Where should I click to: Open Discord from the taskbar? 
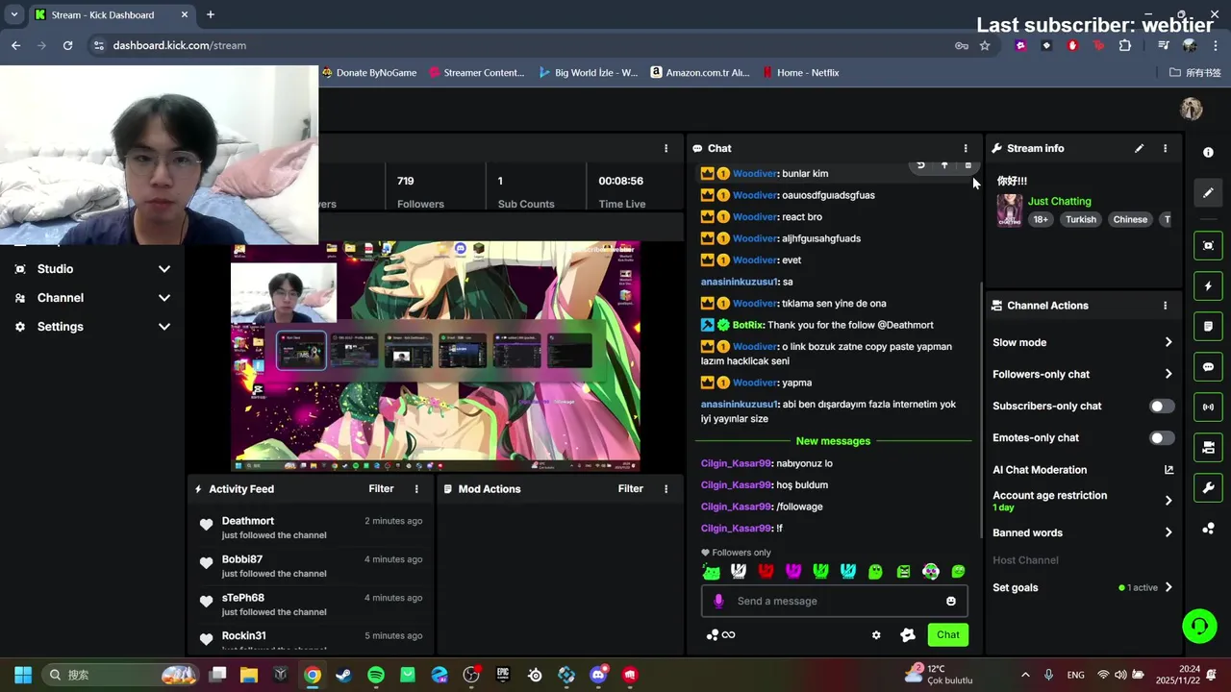[x=598, y=675]
